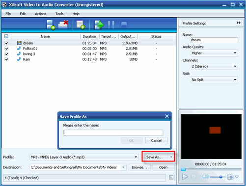The width and height of the screenshot is (246, 186).
Task: Click the Rain audio note icon
Action: point(19,59)
